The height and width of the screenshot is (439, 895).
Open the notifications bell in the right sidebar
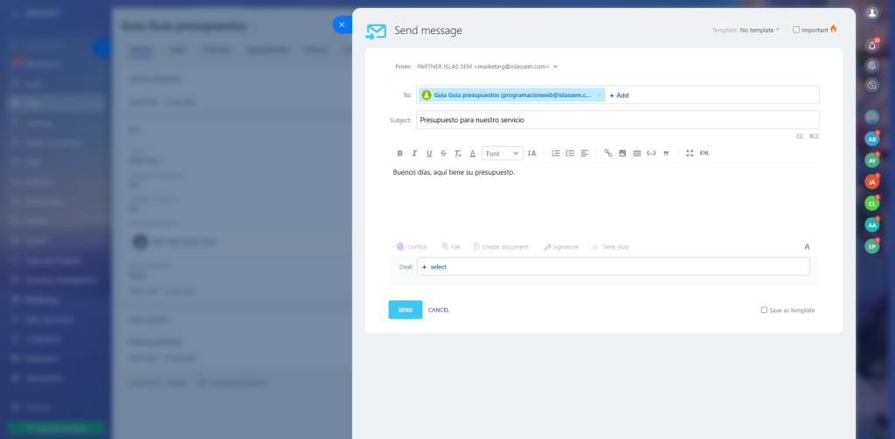pyautogui.click(x=871, y=45)
